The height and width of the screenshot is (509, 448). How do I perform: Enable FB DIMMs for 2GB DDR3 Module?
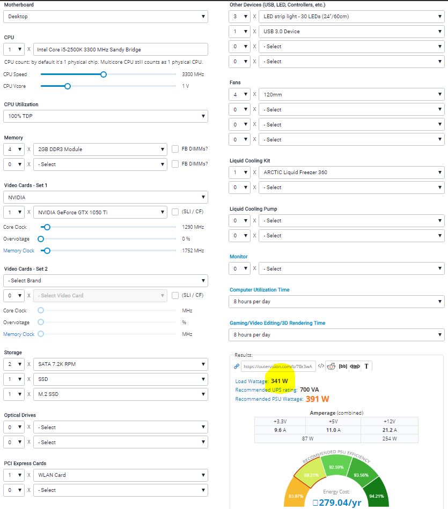(175, 149)
